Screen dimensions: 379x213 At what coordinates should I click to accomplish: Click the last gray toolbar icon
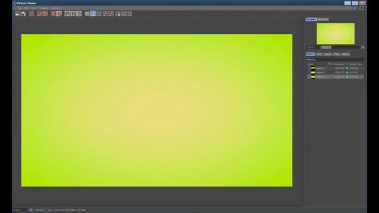(130, 14)
